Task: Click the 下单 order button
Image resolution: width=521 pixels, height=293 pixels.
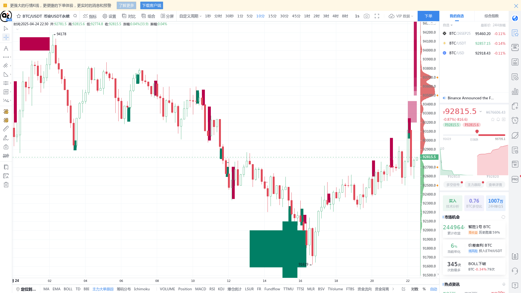Action: 428,16
